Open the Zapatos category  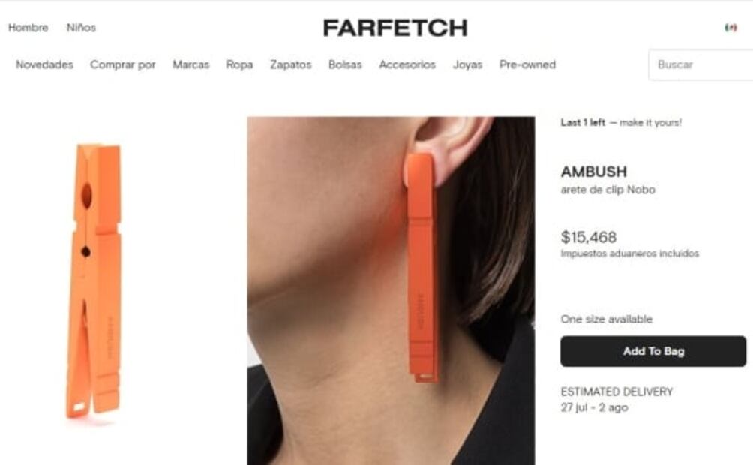coord(290,64)
